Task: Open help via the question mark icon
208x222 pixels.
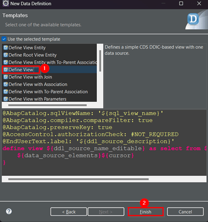Action: click(x=9, y=211)
